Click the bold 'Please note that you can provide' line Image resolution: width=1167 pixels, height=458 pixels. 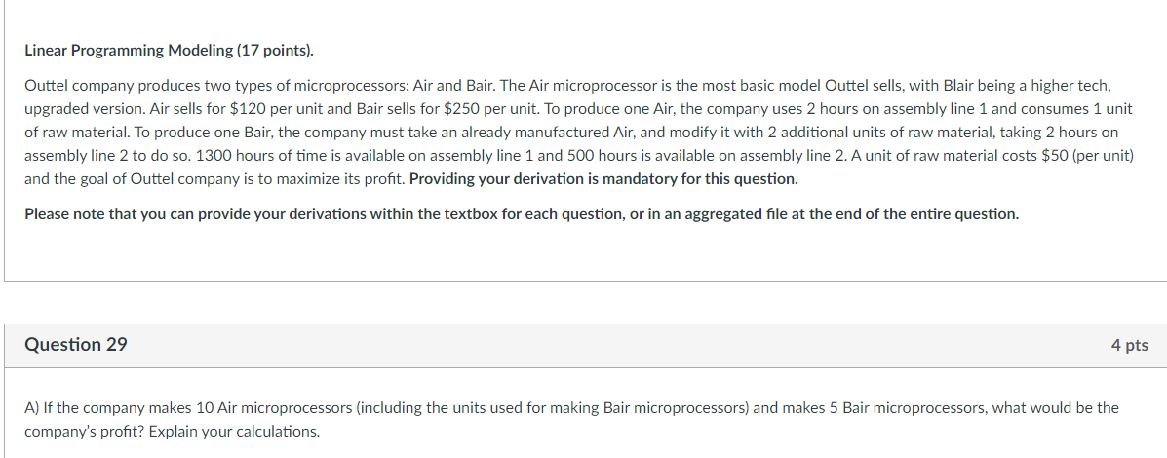click(x=521, y=213)
